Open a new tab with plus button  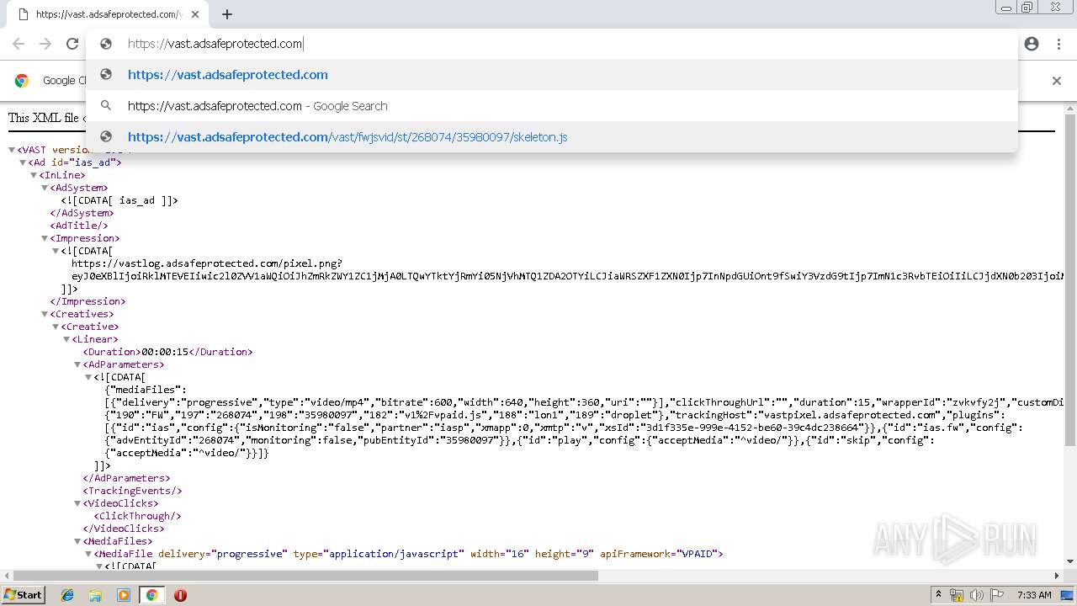(227, 14)
